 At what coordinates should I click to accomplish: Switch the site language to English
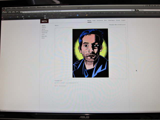click(x=123, y=20)
